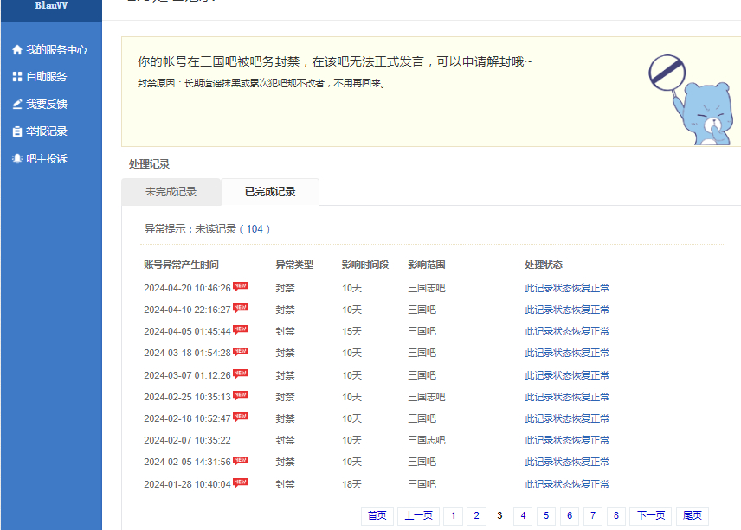Viewport: 741px width, 530px height.
Task: Select the 已完成记录 tab
Action: pos(270,192)
